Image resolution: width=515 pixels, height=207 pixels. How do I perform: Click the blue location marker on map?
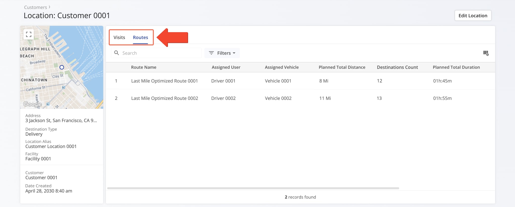pos(62,67)
